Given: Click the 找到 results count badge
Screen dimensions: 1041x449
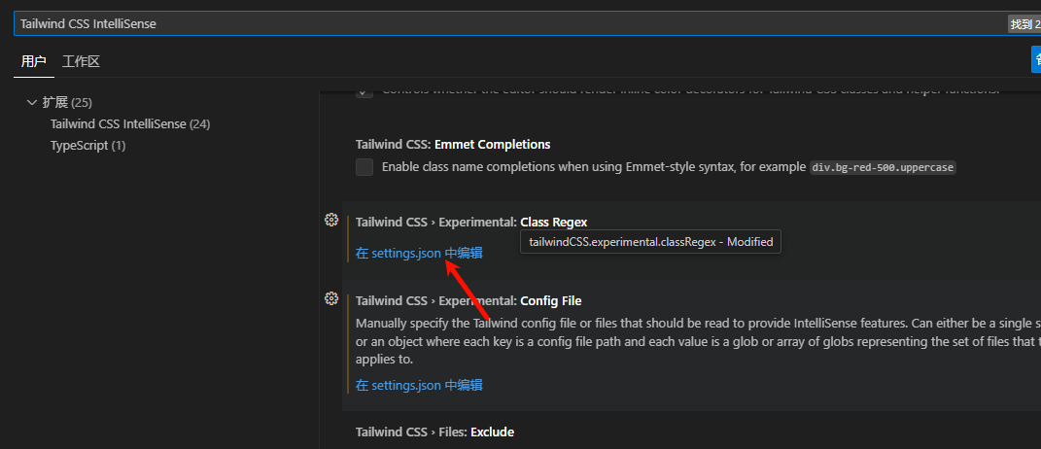Looking at the screenshot, I should coord(1024,24).
